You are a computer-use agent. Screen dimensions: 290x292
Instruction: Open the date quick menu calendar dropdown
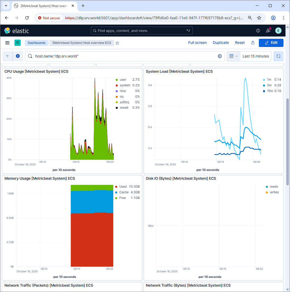[234, 56]
